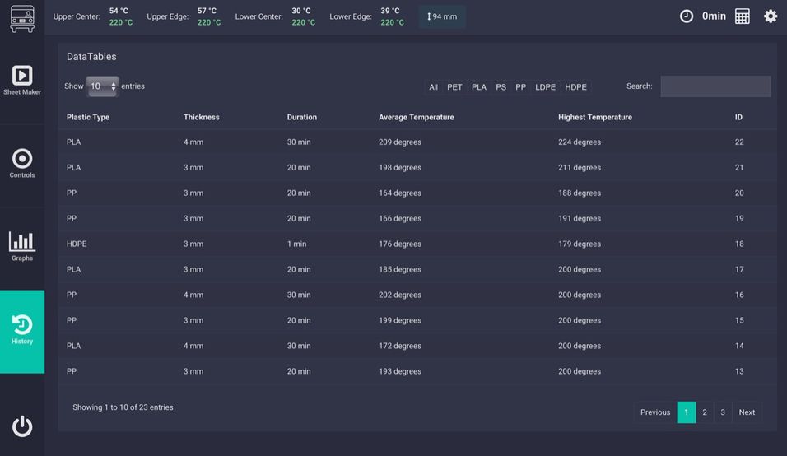Filter table by All plastics
Image resolution: width=787 pixels, height=456 pixels.
pyautogui.click(x=433, y=87)
